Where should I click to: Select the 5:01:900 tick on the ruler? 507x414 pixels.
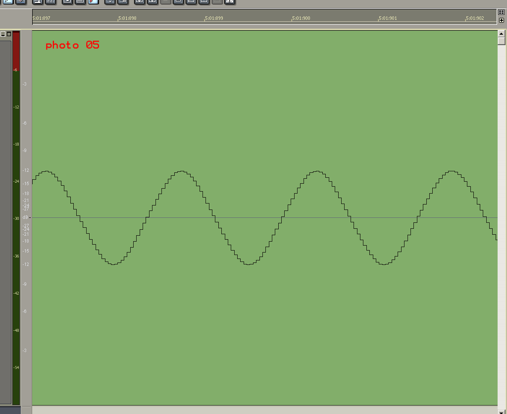point(301,18)
